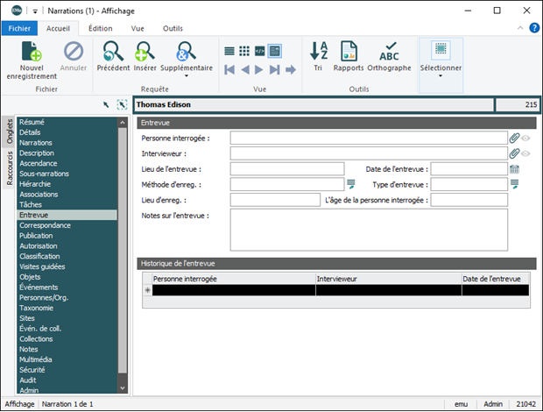Viewport: 543px width, 412px height.
Task: Open the Fichier menu
Action: (19, 28)
